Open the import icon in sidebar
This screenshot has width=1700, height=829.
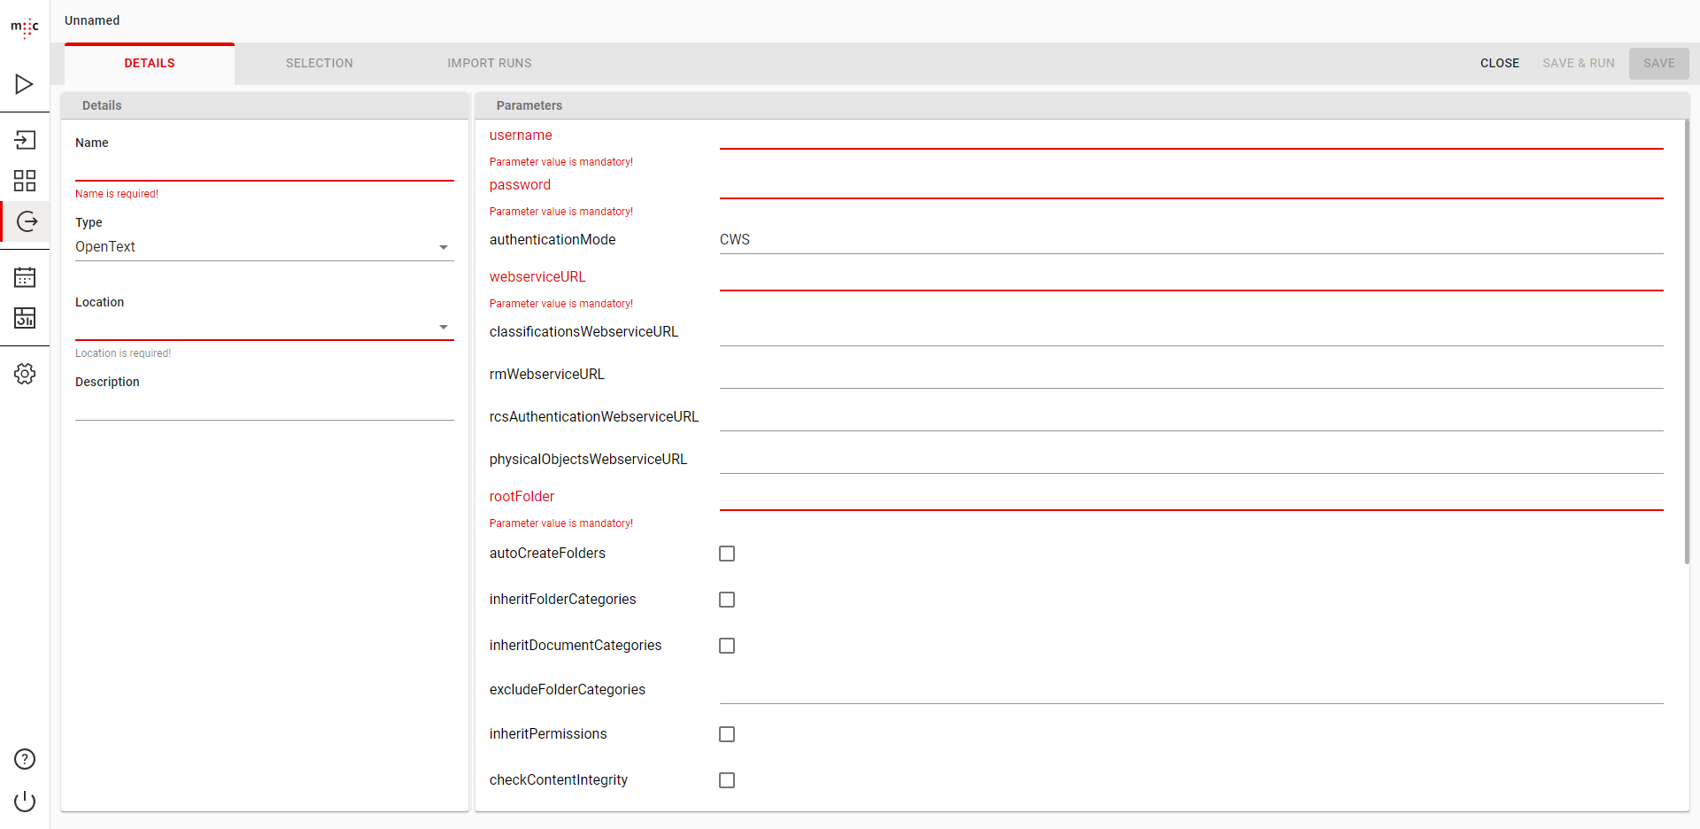pos(25,140)
